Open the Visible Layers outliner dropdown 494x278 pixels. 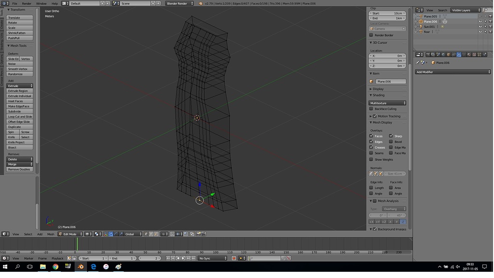(x=466, y=10)
